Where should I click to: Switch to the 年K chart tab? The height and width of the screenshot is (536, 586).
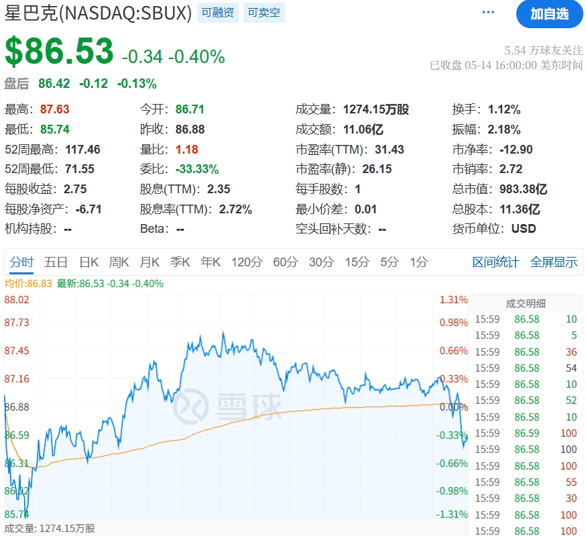(211, 262)
